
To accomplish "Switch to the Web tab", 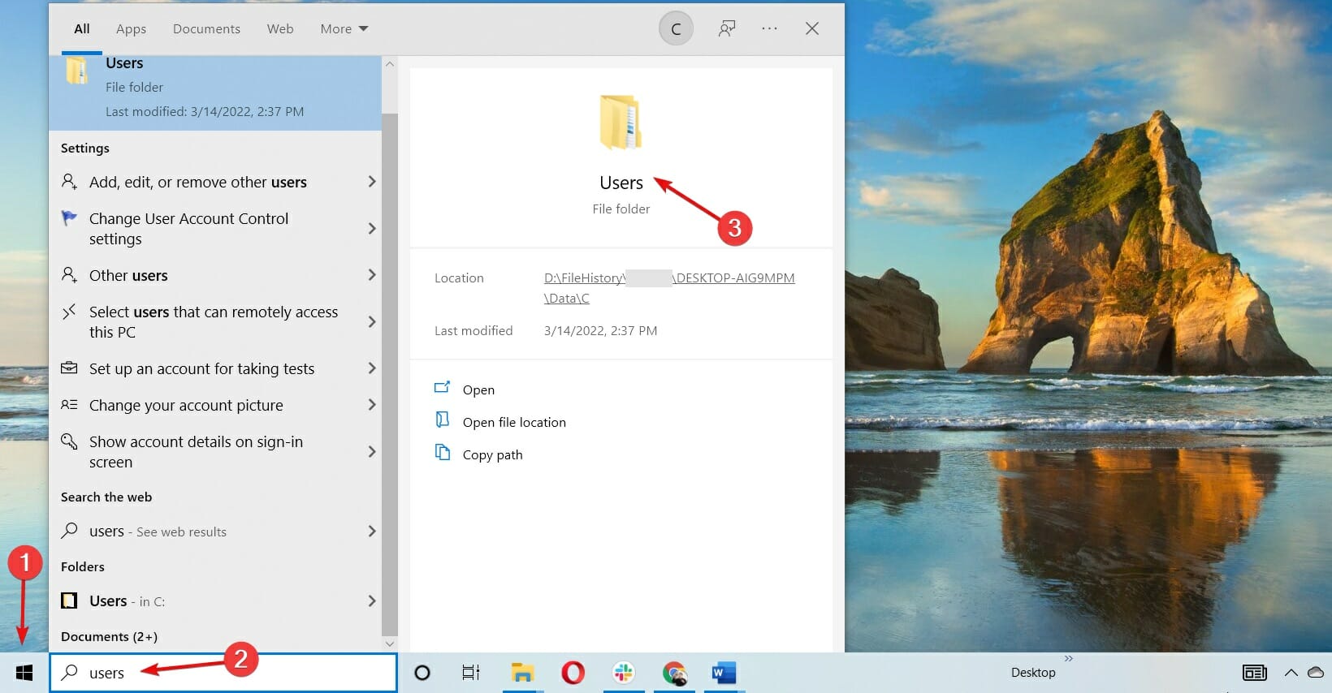I will click(280, 29).
